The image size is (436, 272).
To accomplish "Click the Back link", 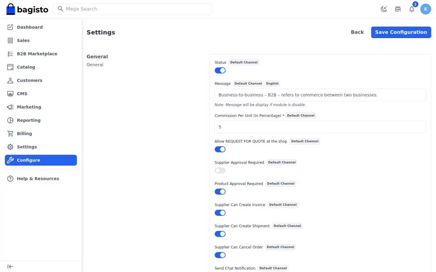I will (x=357, y=32).
